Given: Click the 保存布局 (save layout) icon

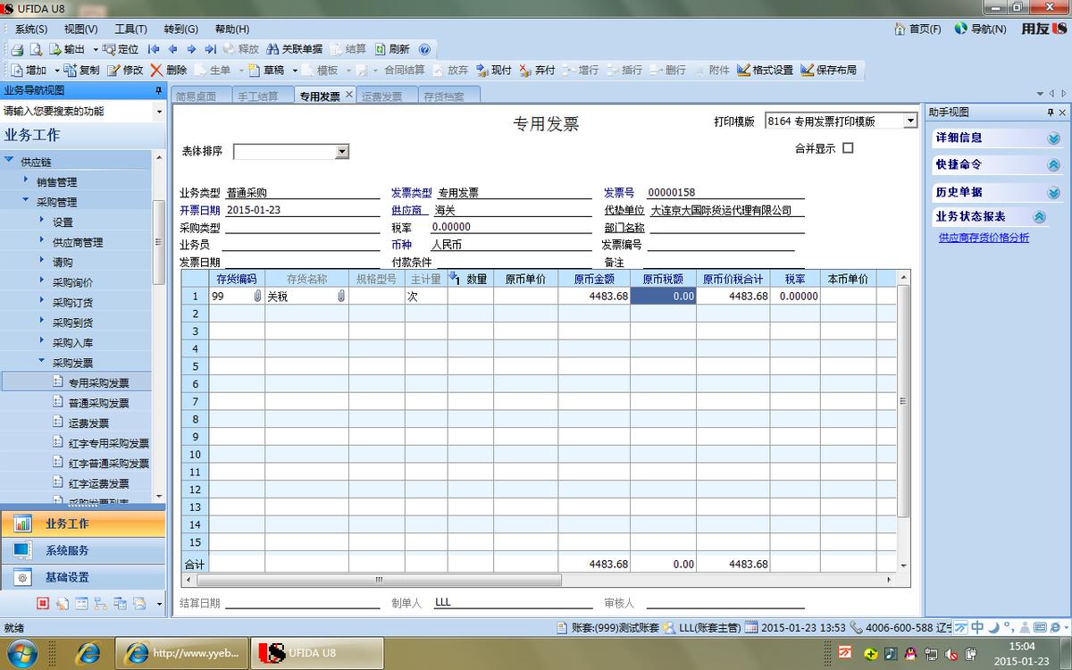Looking at the screenshot, I should [x=824, y=70].
